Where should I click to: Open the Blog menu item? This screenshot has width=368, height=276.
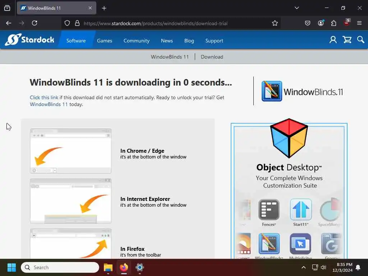pos(189,41)
